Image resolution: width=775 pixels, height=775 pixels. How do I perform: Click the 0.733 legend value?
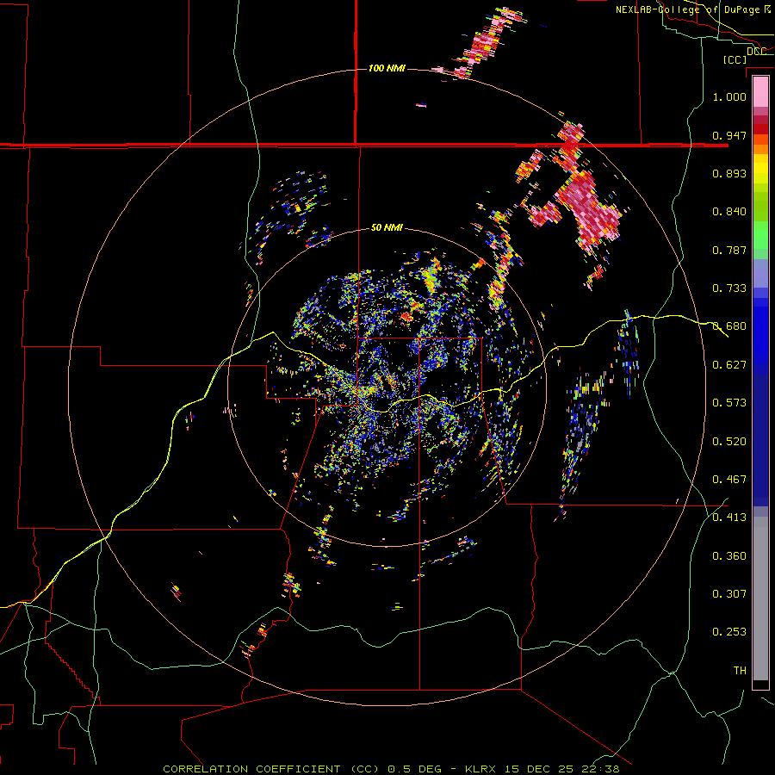[x=729, y=288]
